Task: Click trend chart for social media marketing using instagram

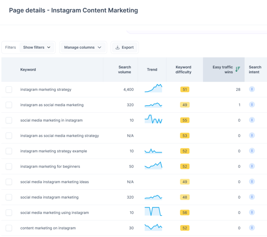Action: (153, 212)
